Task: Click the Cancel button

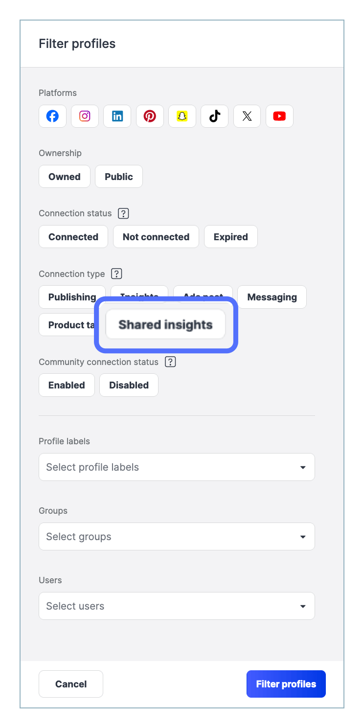Action: point(70,683)
